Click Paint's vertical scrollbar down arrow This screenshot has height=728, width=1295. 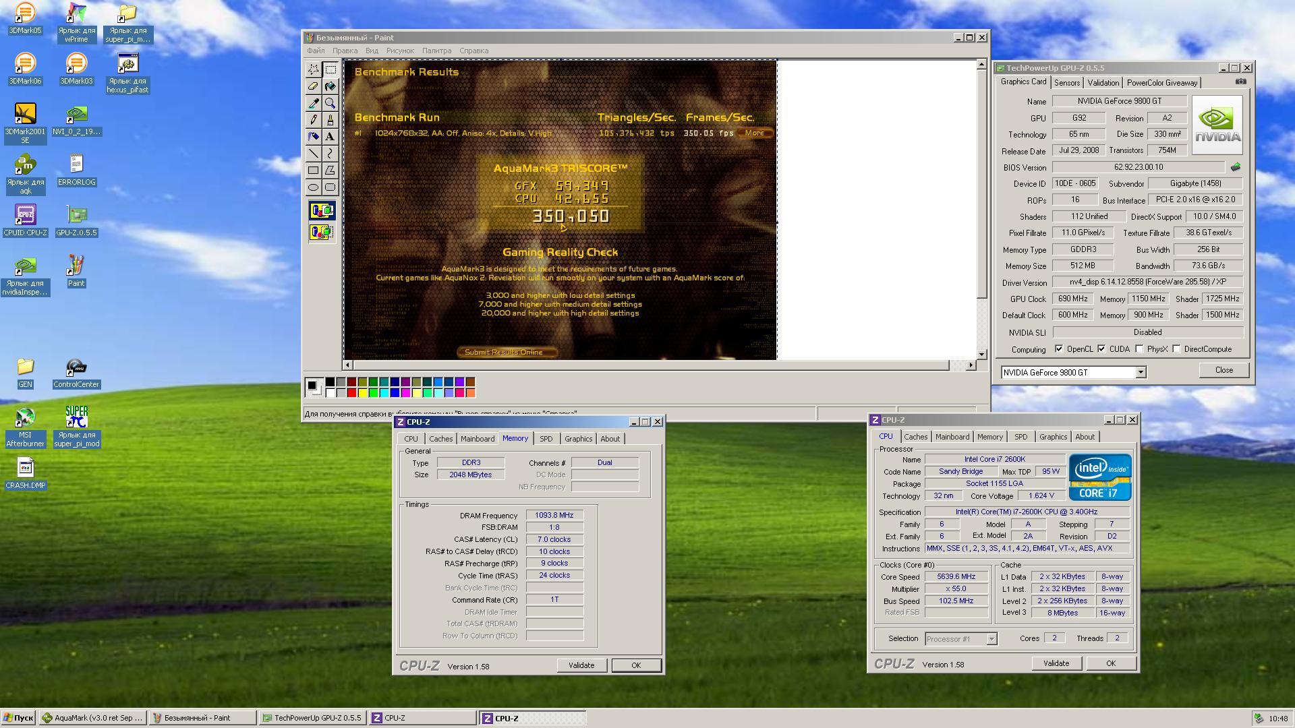click(x=981, y=354)
